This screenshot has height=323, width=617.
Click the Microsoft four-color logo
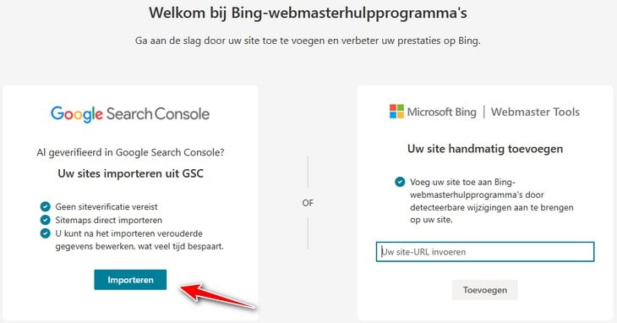click(x=396, y=112)
